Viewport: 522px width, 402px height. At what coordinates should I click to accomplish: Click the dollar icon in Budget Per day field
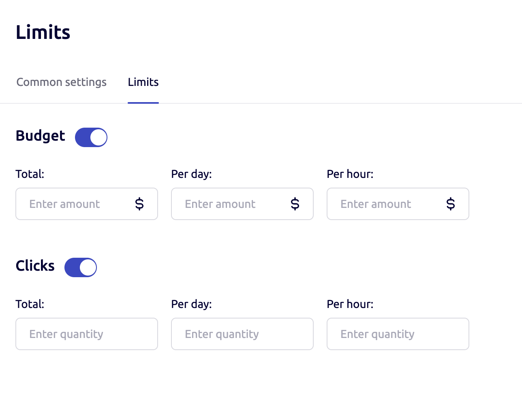tap(295, 204)
